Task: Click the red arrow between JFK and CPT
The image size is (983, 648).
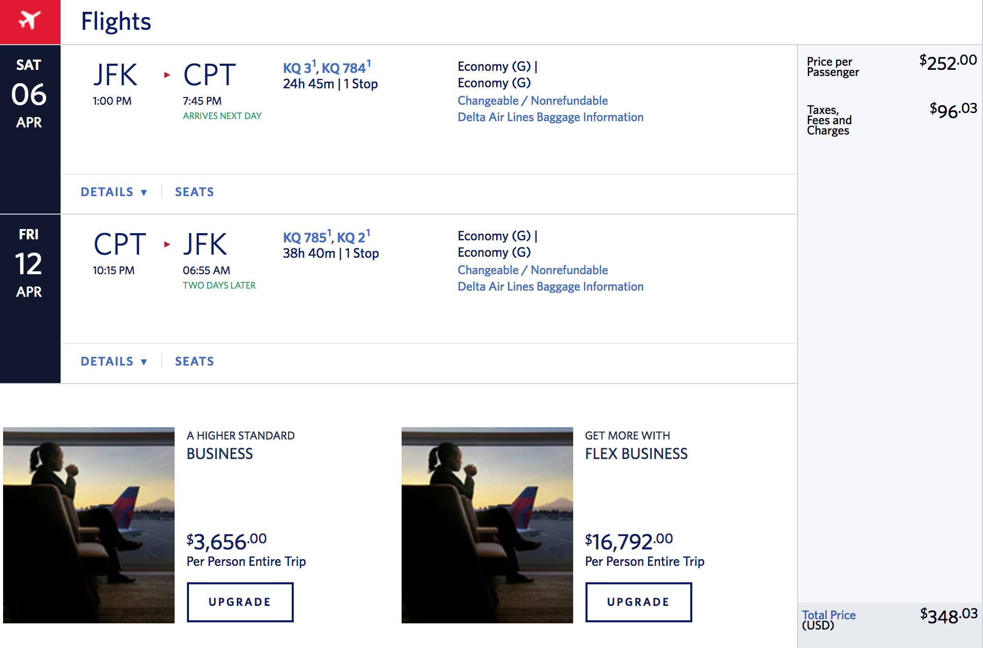Action: (x=167, y=75)
